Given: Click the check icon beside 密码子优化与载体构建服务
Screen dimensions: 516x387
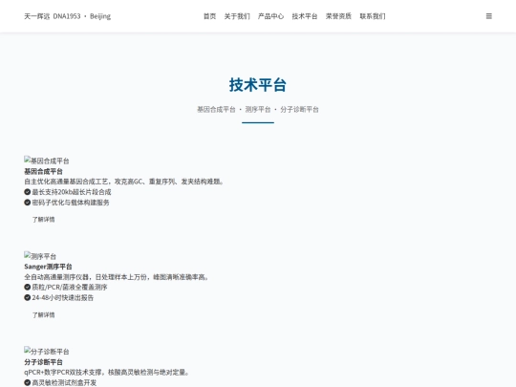Looking at the screenshot, I should 28,203.
